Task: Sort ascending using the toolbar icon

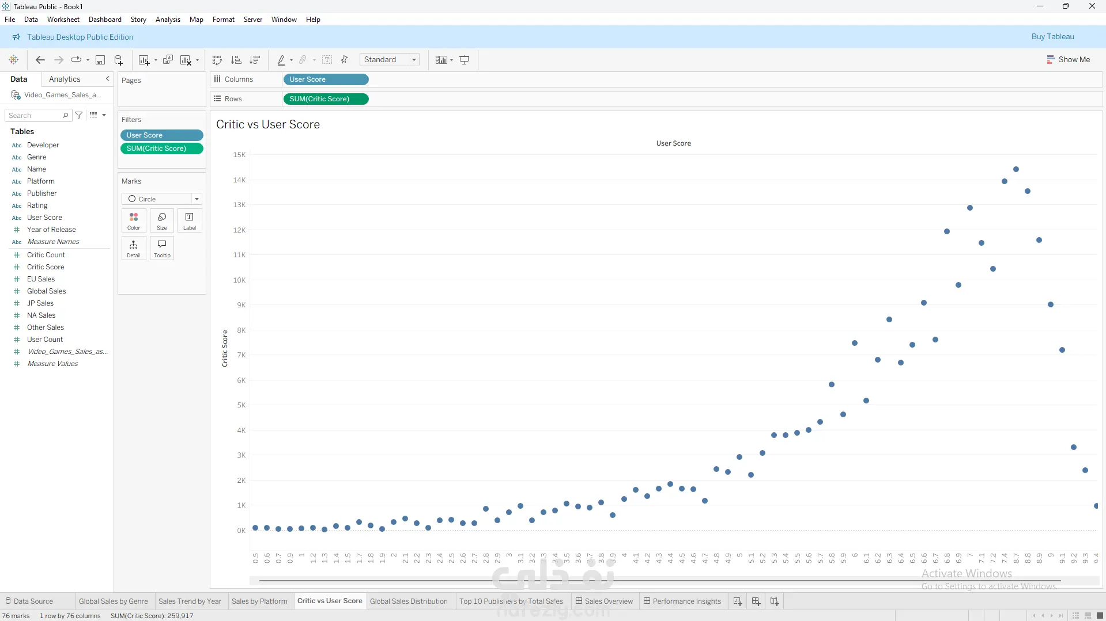Action: 236,60
